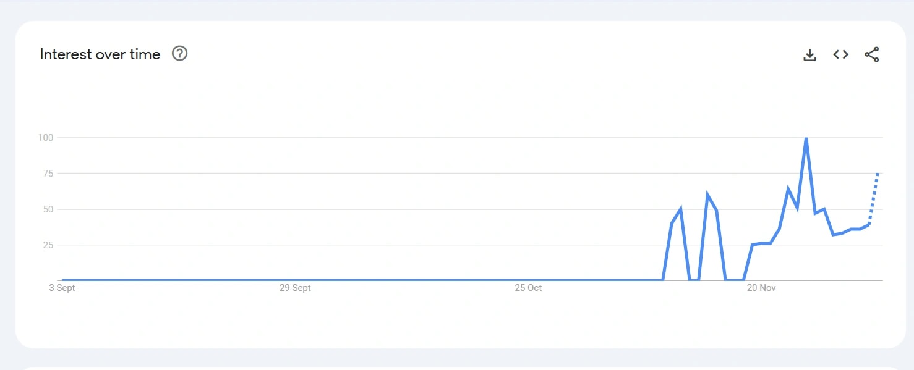The height and width of the screenshot is (370, 914).
Task: Click the chart peak at 100
Action: [806, 138]
